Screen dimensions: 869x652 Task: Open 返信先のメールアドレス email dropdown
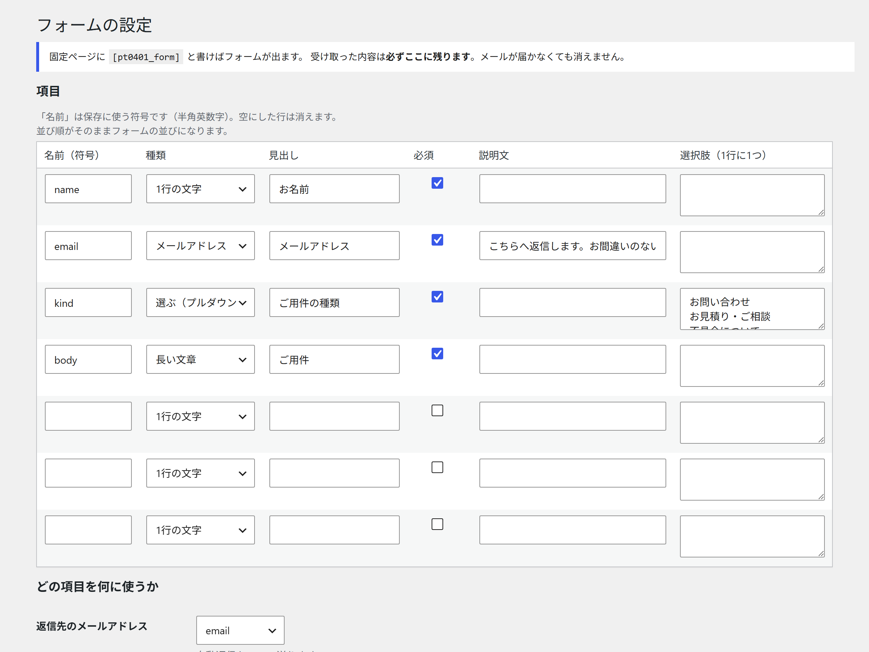[x=240, y=630]
